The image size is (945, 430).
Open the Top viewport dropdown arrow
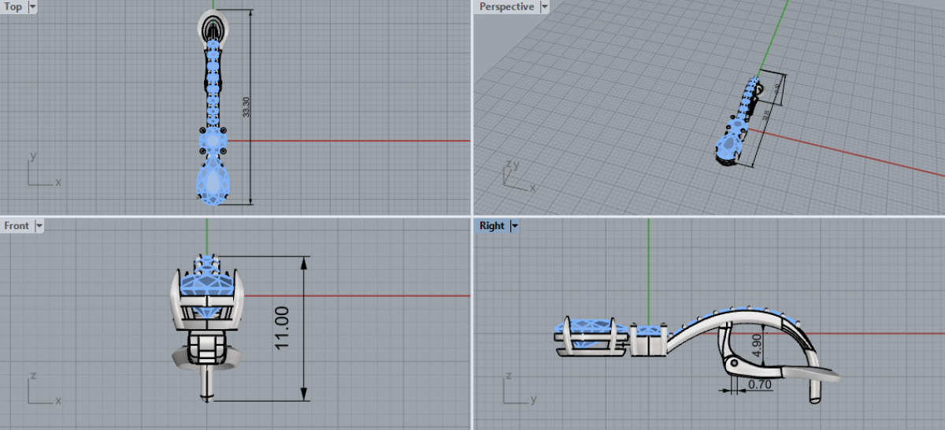(x=32, y=7)
